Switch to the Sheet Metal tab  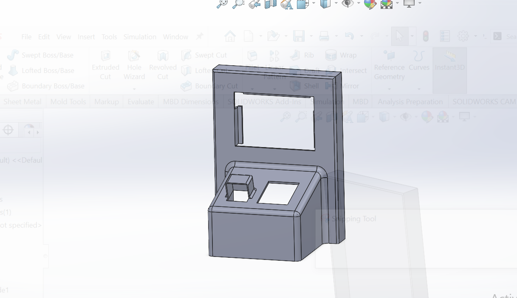(23, 102)
